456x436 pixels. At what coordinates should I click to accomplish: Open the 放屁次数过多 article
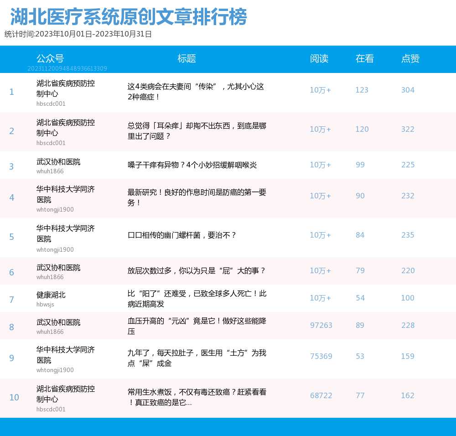click(197, 271)
